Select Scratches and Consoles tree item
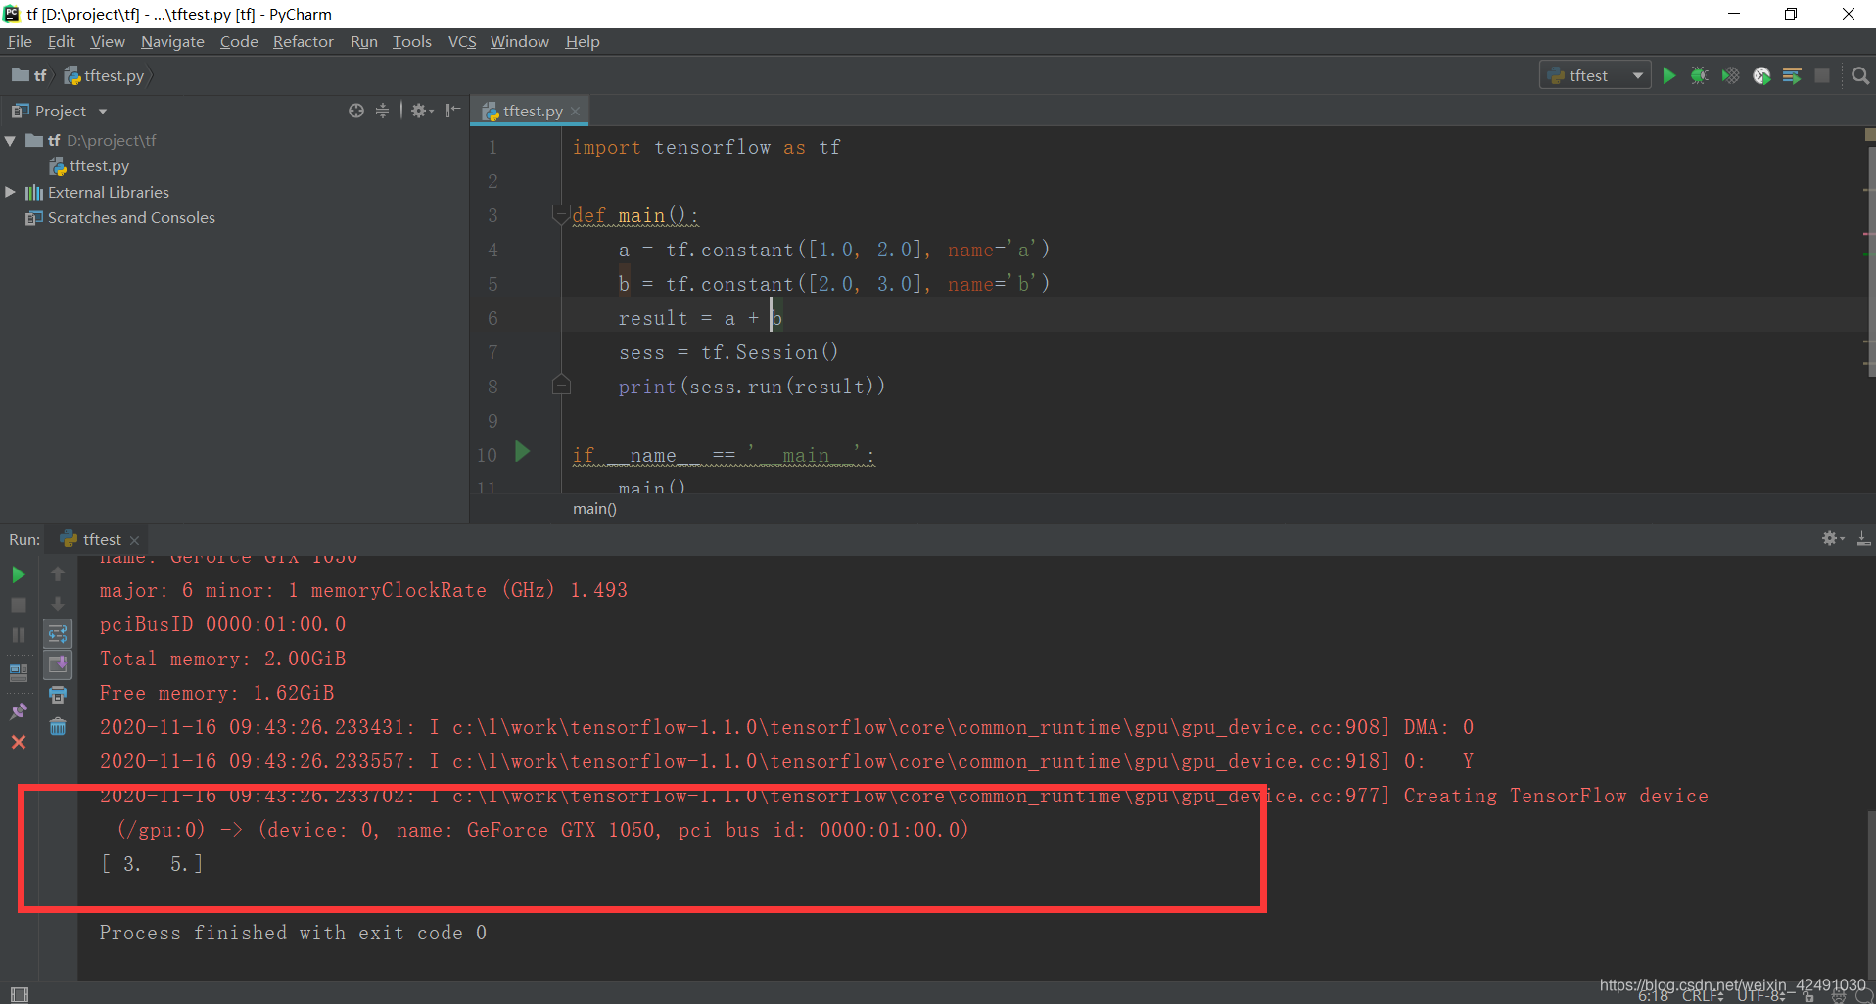 [x=131, y=217]
